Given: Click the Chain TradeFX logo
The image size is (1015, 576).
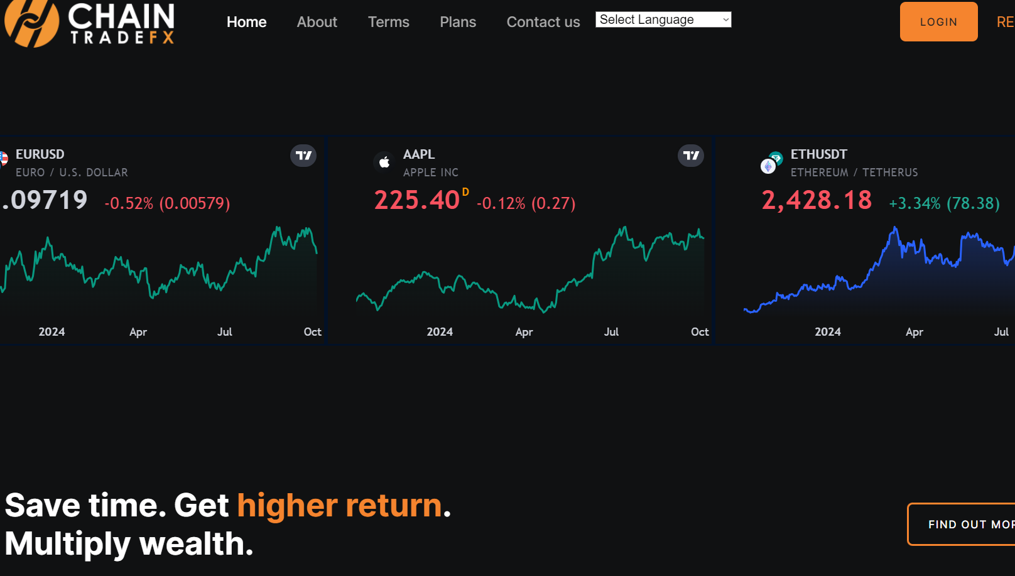Looking at the screenshot, I should (90, 23).
